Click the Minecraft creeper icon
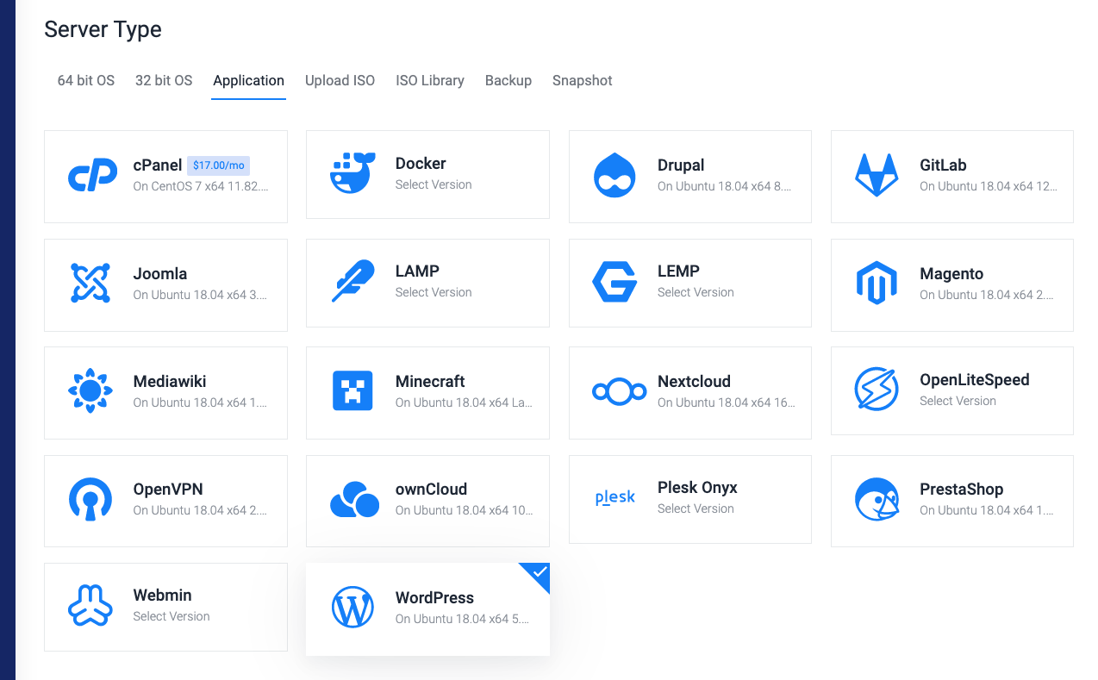The width and height of the screenshot is (1098, 680). 352,390
